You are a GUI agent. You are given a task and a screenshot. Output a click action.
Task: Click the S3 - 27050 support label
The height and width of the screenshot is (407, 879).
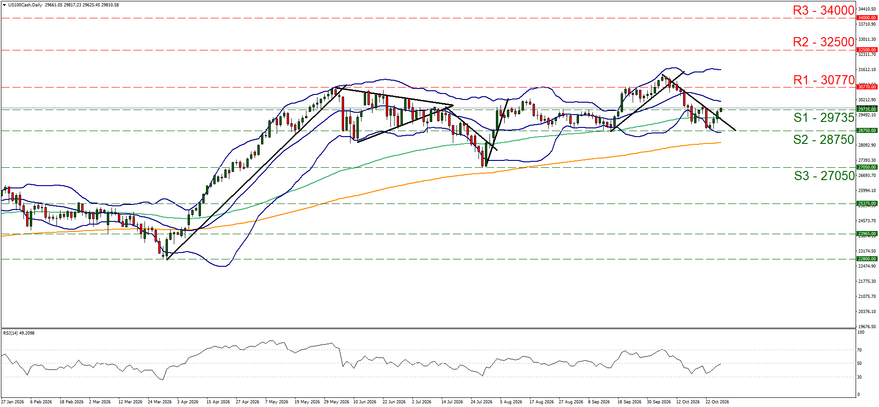point(824,176)
